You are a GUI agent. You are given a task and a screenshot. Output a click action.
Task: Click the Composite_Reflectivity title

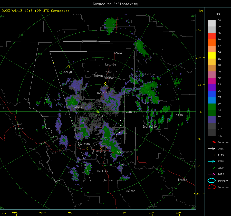point(115,4)
